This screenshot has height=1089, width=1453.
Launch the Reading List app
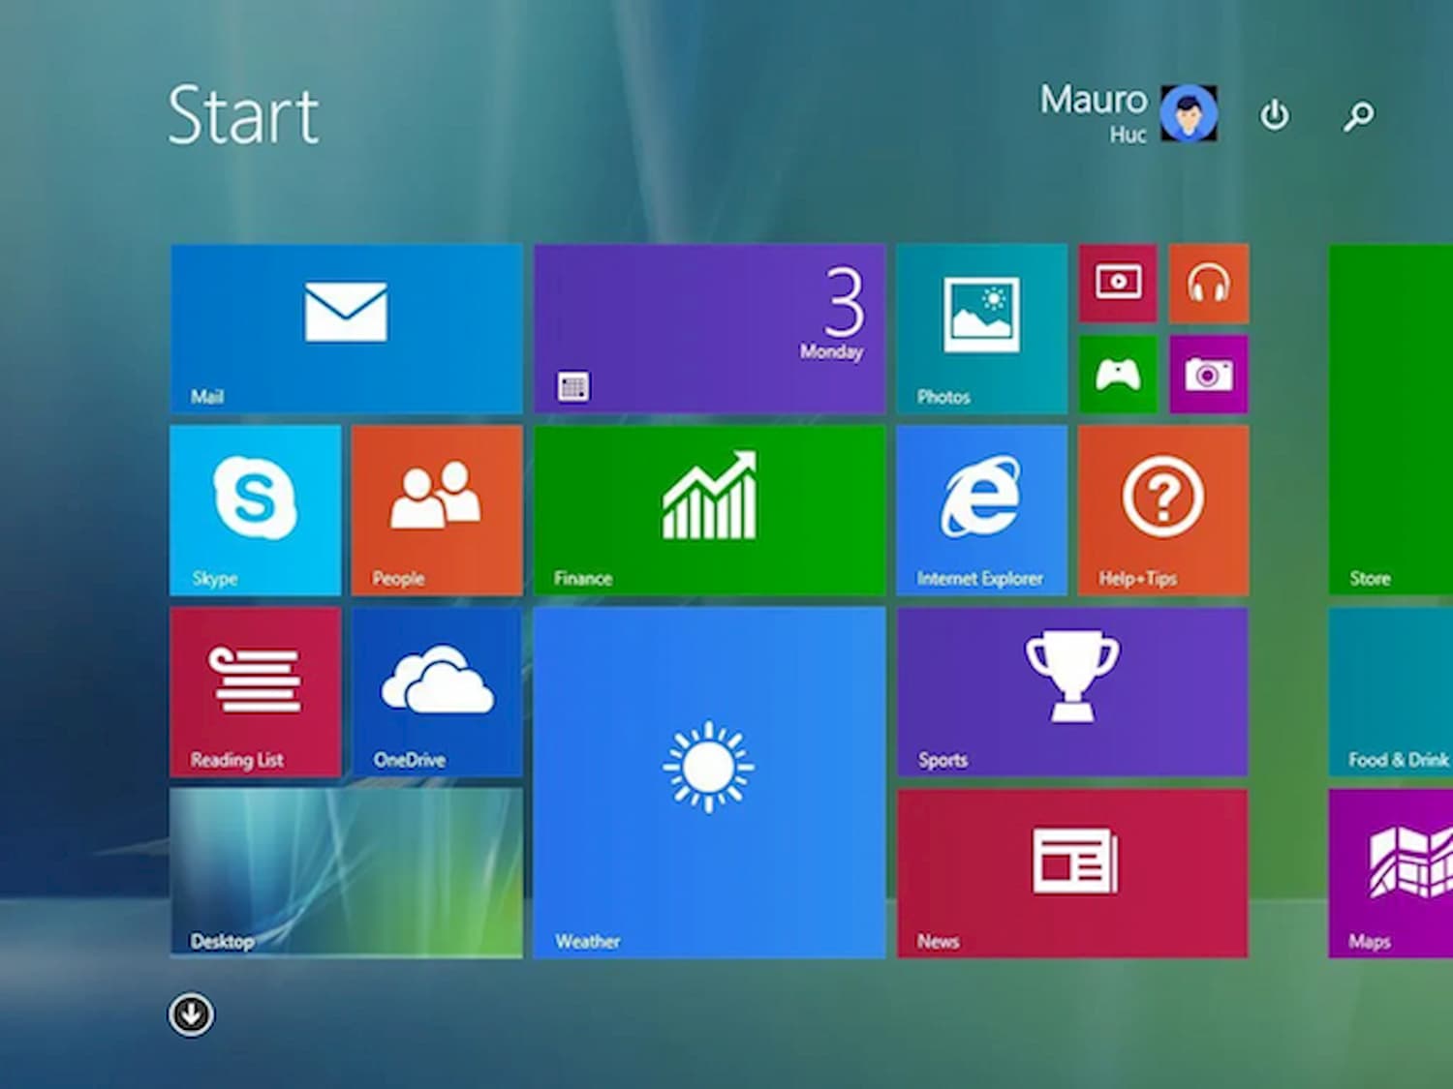click(x=254, y=692)
